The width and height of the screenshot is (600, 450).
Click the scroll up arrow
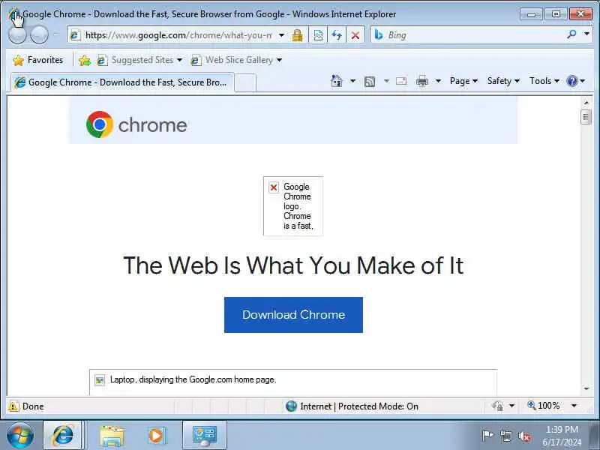[x=586, y=103]
